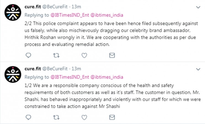Open @BeCureFit handle on the second tweet
This screenshot has height=124, width=205.
click(55, 69)
